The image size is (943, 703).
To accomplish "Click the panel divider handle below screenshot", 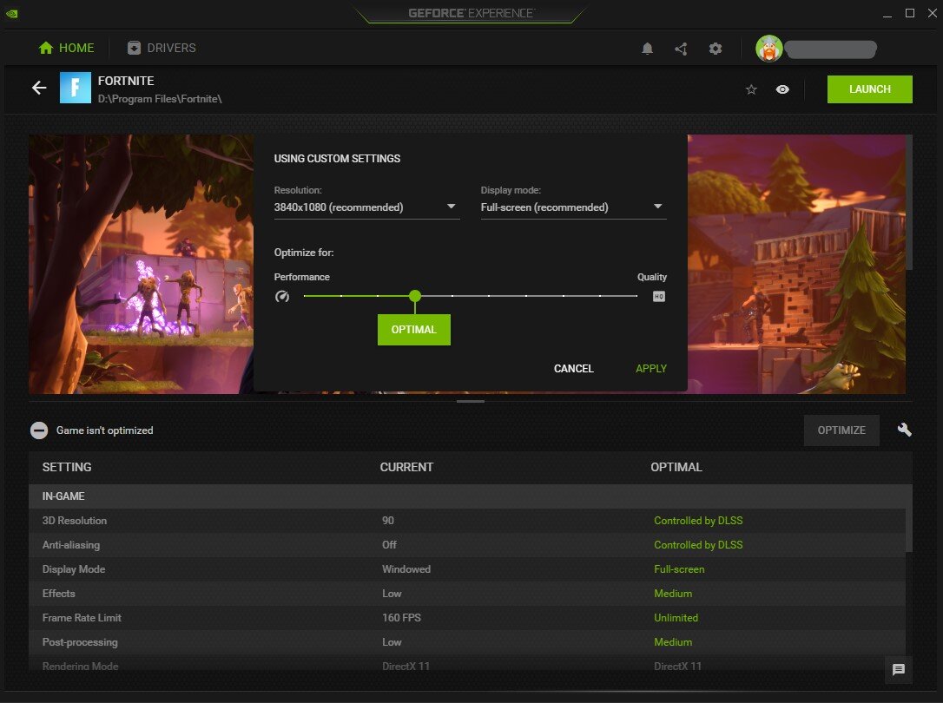I will tap(470, 401).
